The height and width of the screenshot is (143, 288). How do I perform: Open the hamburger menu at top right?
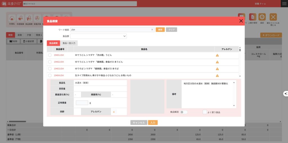284,4
